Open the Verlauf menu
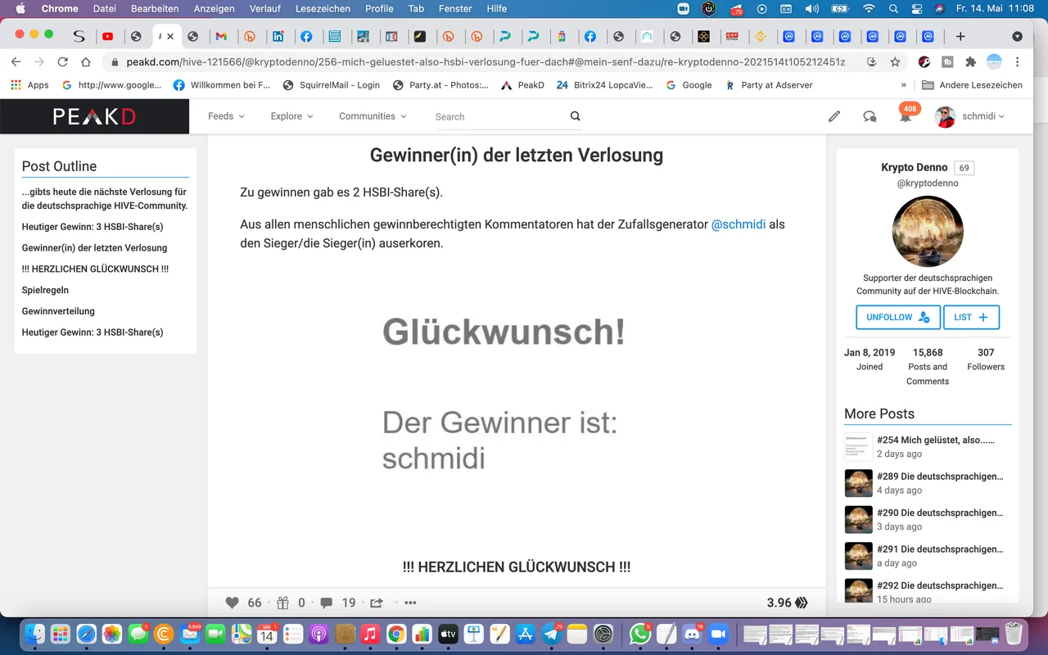Image resolution: width=1048 pixels, height=655 pixels. tap(266, 9)
